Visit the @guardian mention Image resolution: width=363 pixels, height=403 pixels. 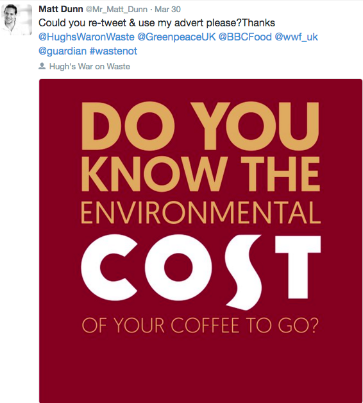[x=62, y=51]
